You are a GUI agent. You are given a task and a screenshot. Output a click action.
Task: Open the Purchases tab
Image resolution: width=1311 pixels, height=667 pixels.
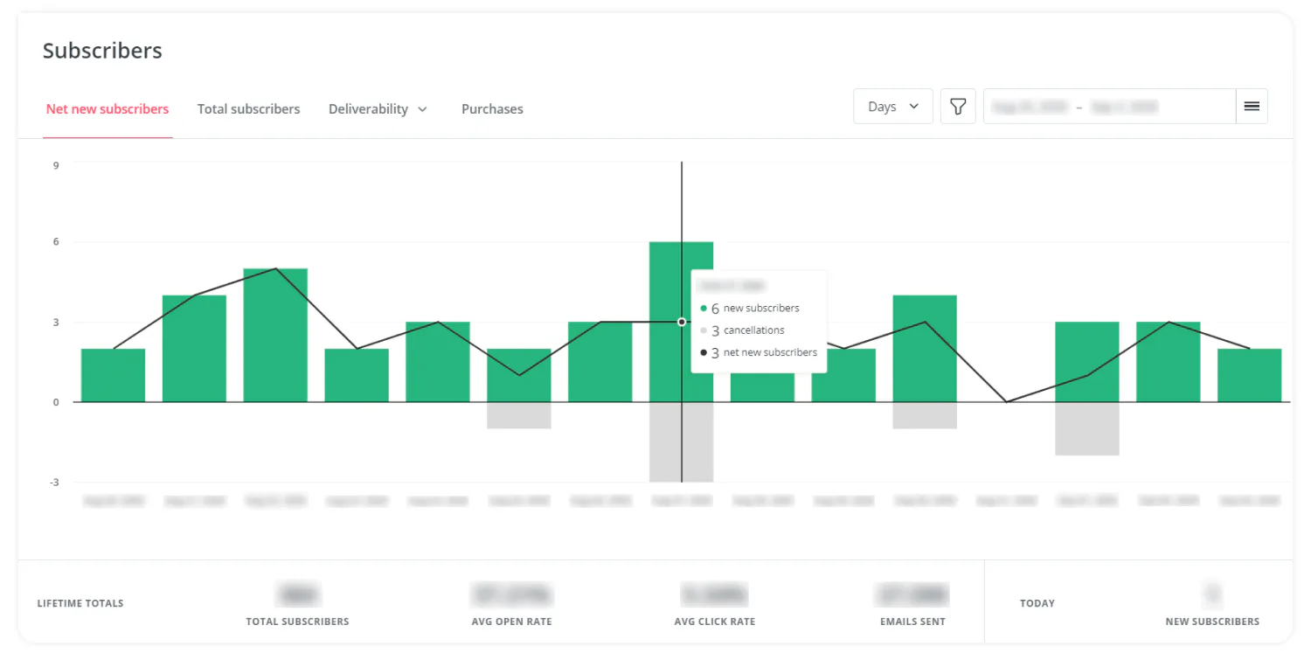tap(492, 109)
